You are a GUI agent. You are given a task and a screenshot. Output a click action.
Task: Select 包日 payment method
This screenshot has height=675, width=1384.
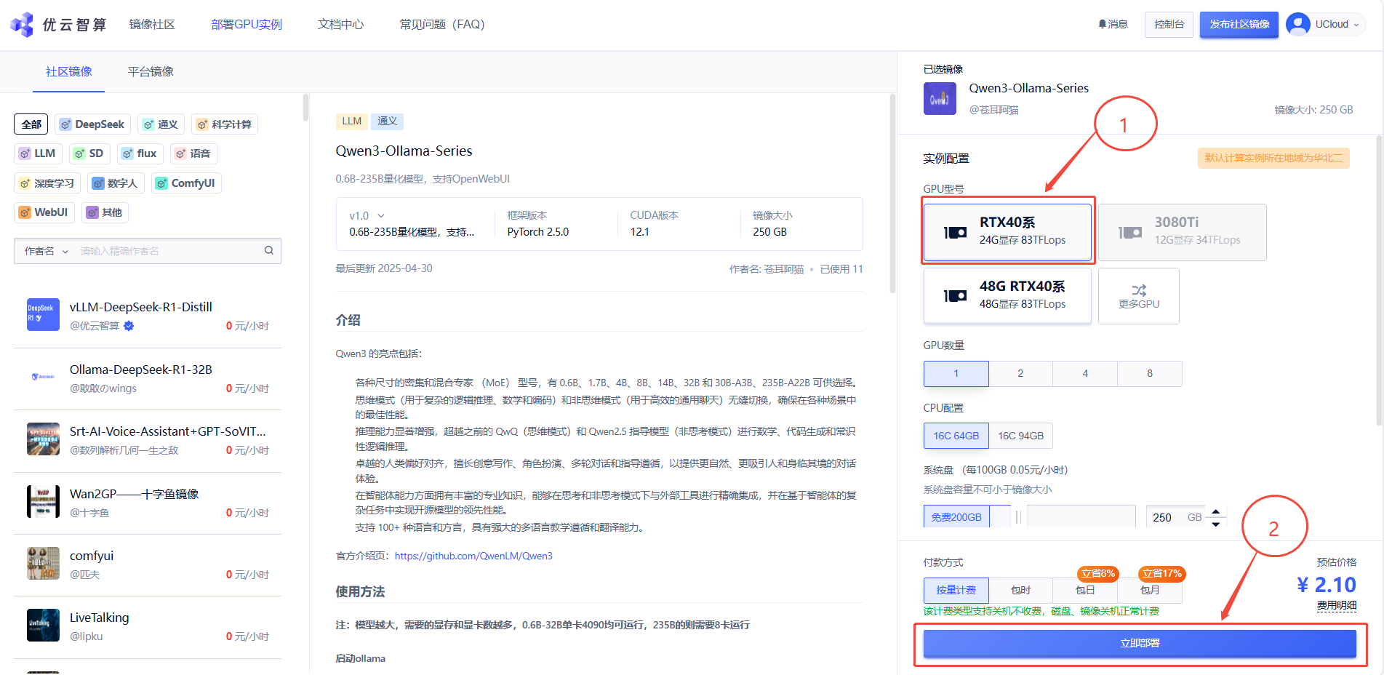point(1085,590)
